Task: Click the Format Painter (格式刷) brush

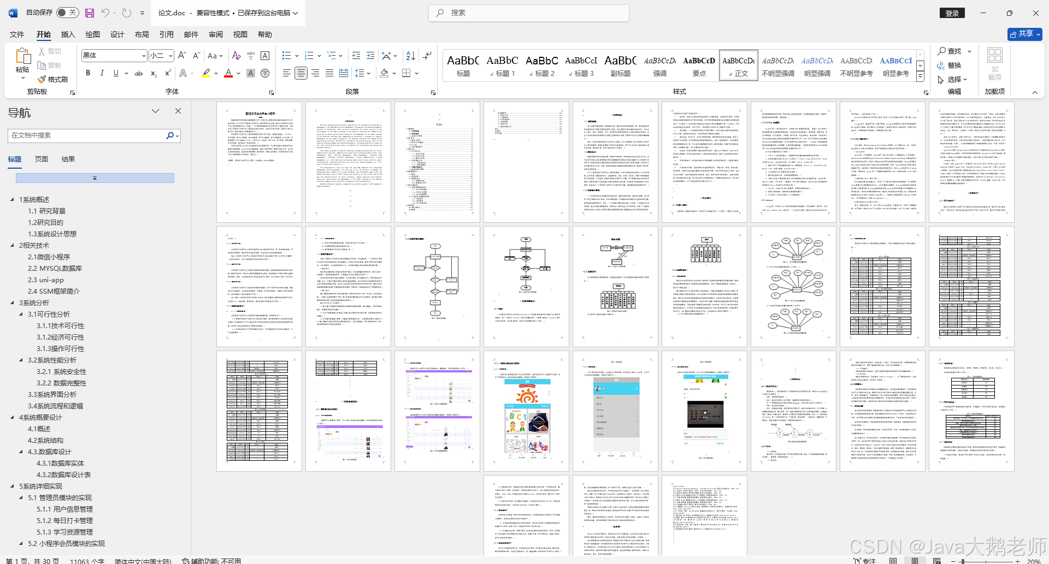Action: click(x=53, y=79)
